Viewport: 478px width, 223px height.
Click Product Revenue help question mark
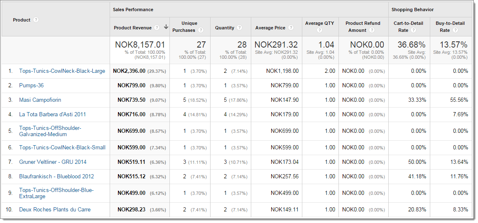point(157,28)
